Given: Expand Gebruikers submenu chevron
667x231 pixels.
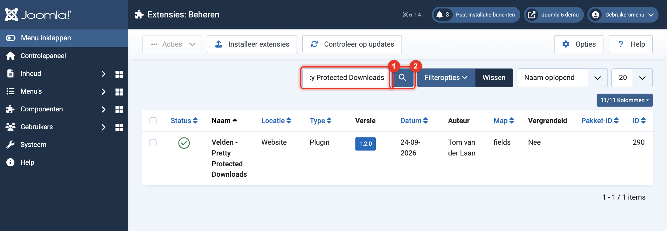Looking at the screenshot, I should 103,127.
